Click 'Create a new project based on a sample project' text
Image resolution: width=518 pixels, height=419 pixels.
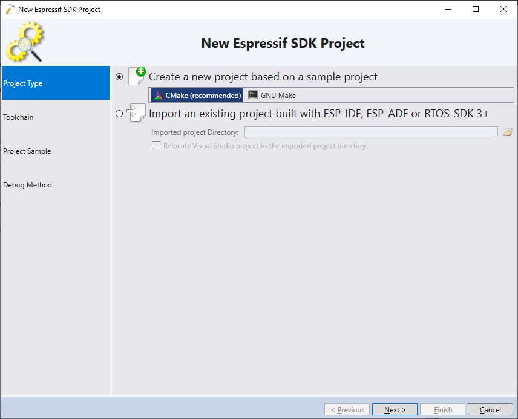(x=263, y=77)
